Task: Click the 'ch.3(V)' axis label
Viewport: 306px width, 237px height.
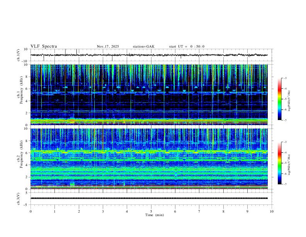Action: pyautogui.click(x=19, y=199)
